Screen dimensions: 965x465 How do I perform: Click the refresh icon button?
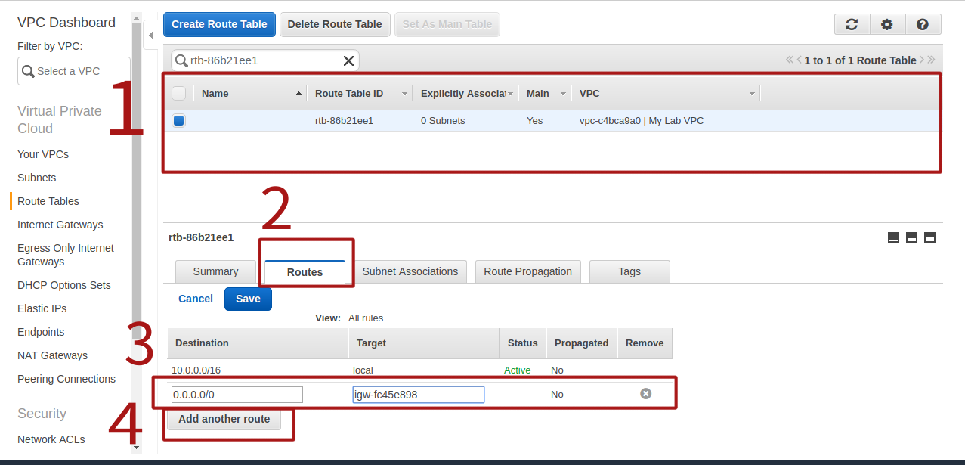click(x=852, y=24)
